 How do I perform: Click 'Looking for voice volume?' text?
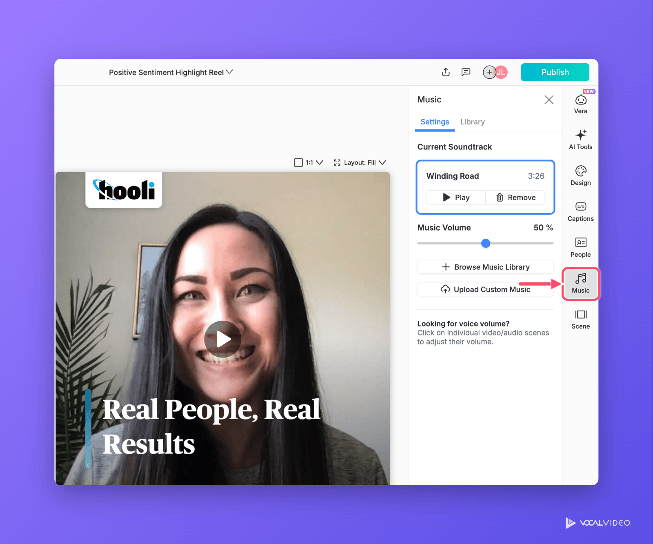coord(463,324)
